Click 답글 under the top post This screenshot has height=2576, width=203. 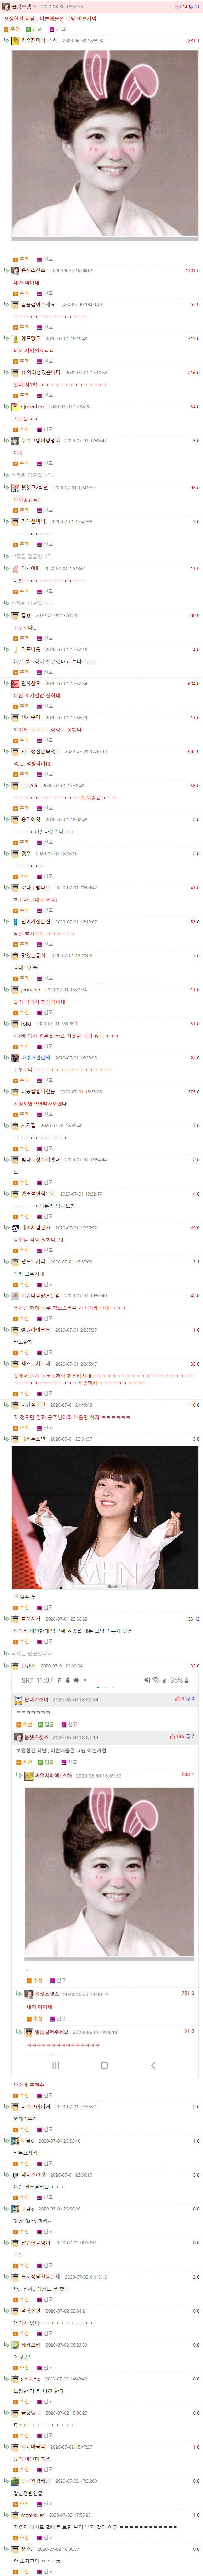34,29
